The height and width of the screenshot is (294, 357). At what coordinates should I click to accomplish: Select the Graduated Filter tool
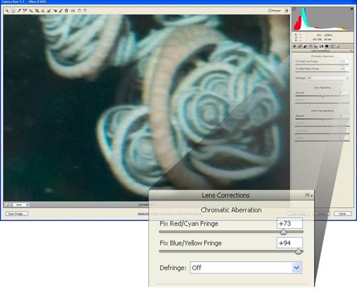(x=66, y=11)
